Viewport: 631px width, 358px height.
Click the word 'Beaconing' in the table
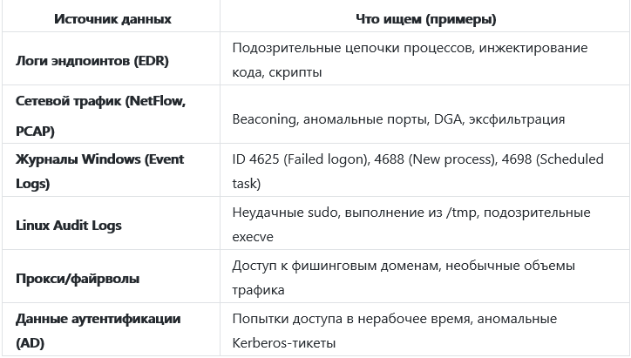click(264, 118)
